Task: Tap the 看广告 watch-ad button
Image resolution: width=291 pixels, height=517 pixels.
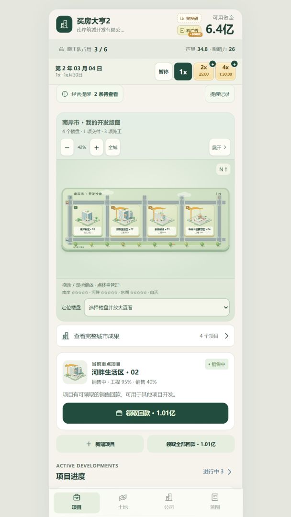Action: pos(189,30)
